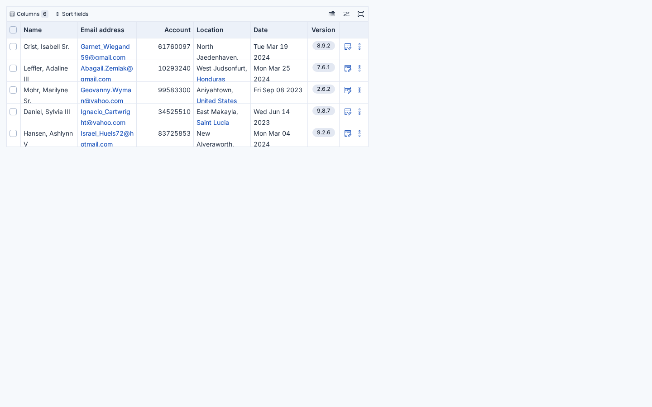Click the keyboard shortcuts icon in toolbar
Viewport: 652px width, 407px height.
(332, 14)
